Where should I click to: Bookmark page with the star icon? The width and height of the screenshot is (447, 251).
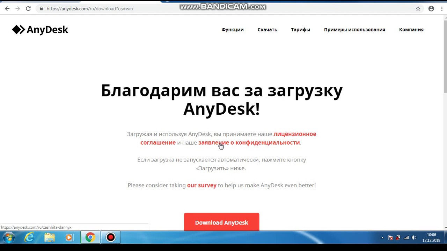pyautogui.click(x=418, y=9)
